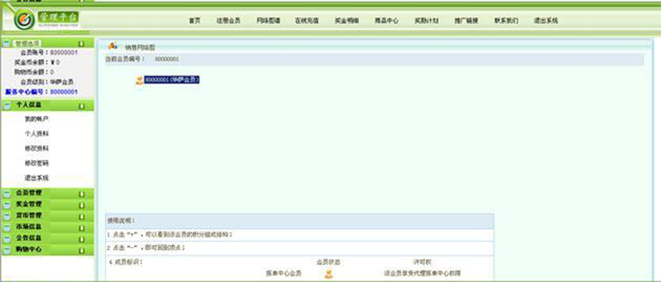Click the panel icon left of 管理选项

[x=7, y=43]
